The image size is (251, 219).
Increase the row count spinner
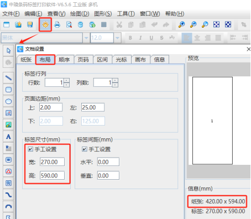click(x=67, y=80)
